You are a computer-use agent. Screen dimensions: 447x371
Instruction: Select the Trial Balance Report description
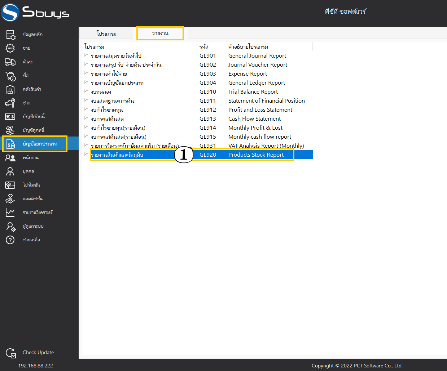point(253,92)
